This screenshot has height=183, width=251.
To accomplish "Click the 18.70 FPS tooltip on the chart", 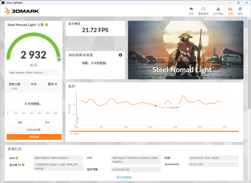I will tap(170, 107).
